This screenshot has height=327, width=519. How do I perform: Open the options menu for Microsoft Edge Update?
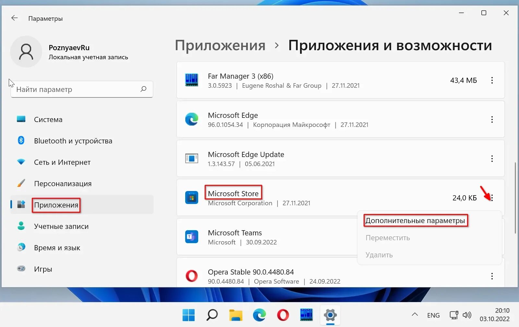pos(492,159)
